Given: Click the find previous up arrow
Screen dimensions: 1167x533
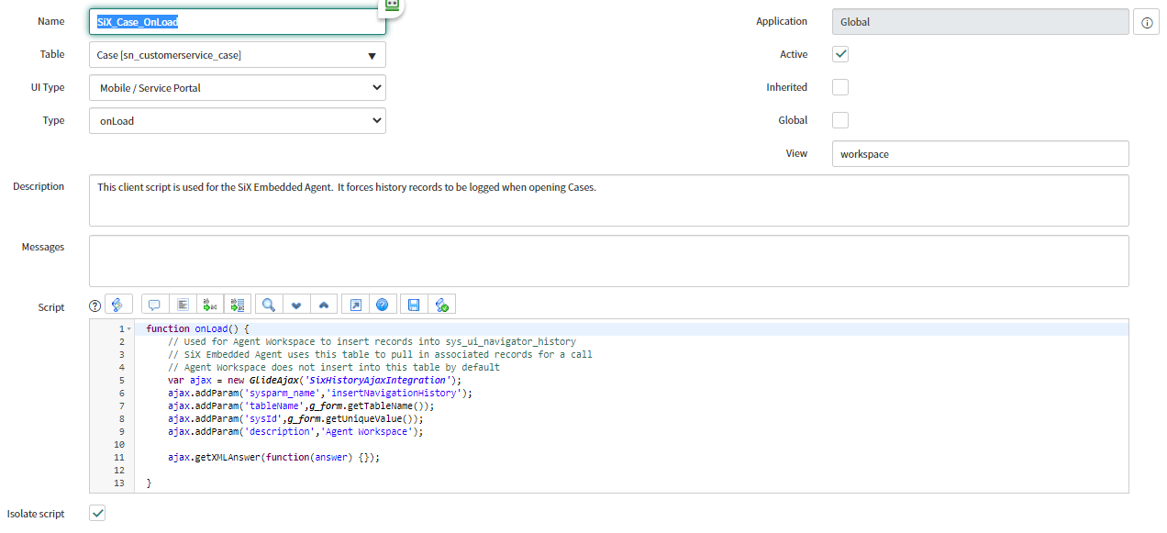Looking at the screenshot, I should 325,305.
